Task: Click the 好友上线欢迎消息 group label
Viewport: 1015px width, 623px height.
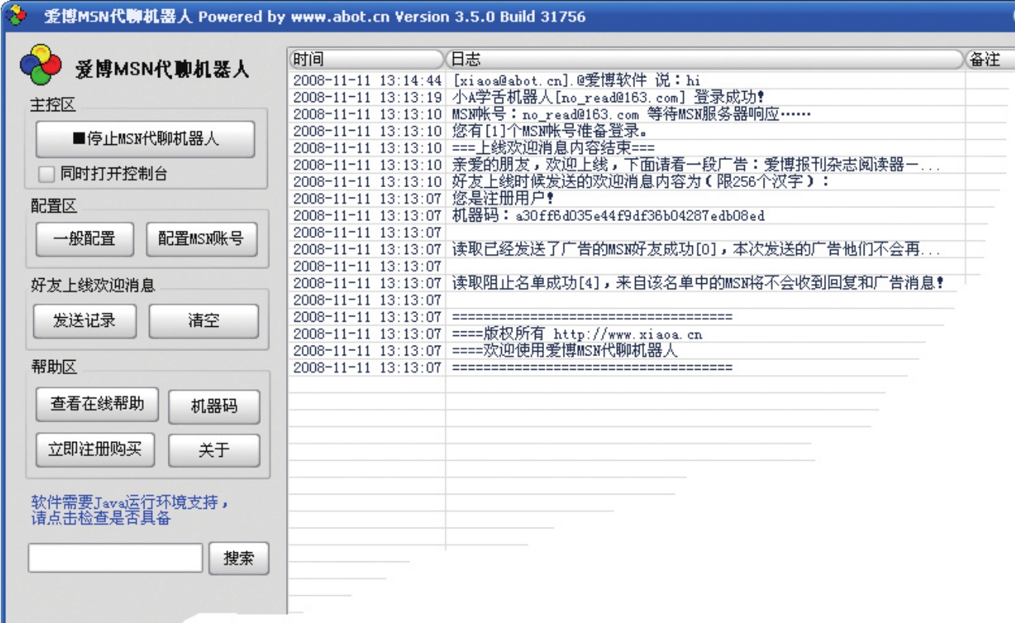Action: [x=93, y=285]
